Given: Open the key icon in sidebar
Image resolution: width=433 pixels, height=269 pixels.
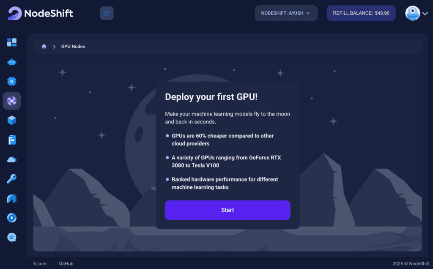Looking at the screenshot, I should tap(11, 178).
